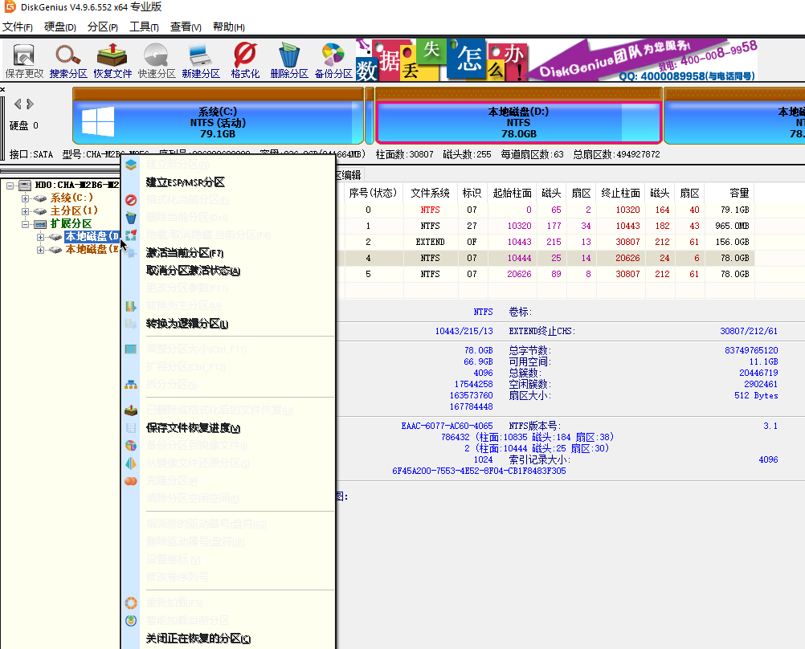805x649 pixels.
Task: Collapse the HD0:CHA-M2B6 disk tree node
Action: 10,186
